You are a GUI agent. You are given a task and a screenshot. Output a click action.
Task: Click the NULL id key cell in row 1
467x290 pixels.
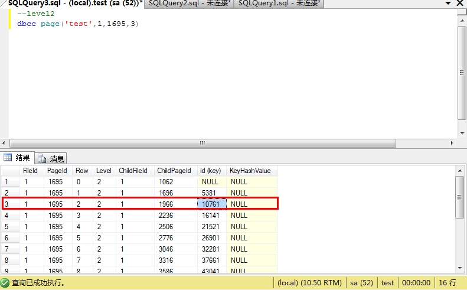pos(212,182)
